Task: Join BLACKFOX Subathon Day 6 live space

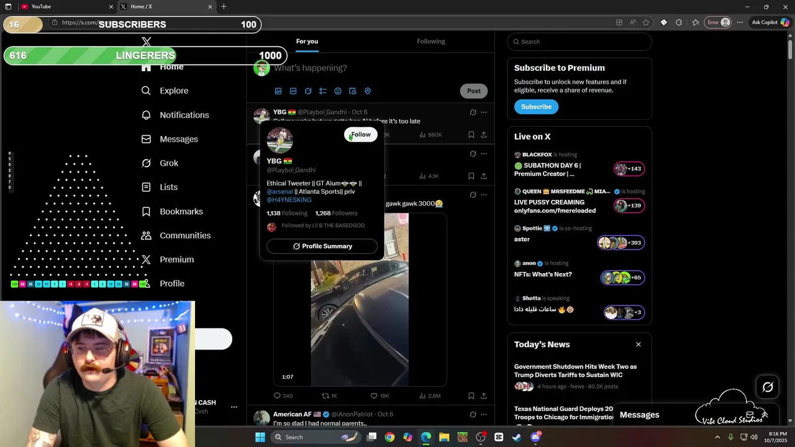Action: point(579,165)
